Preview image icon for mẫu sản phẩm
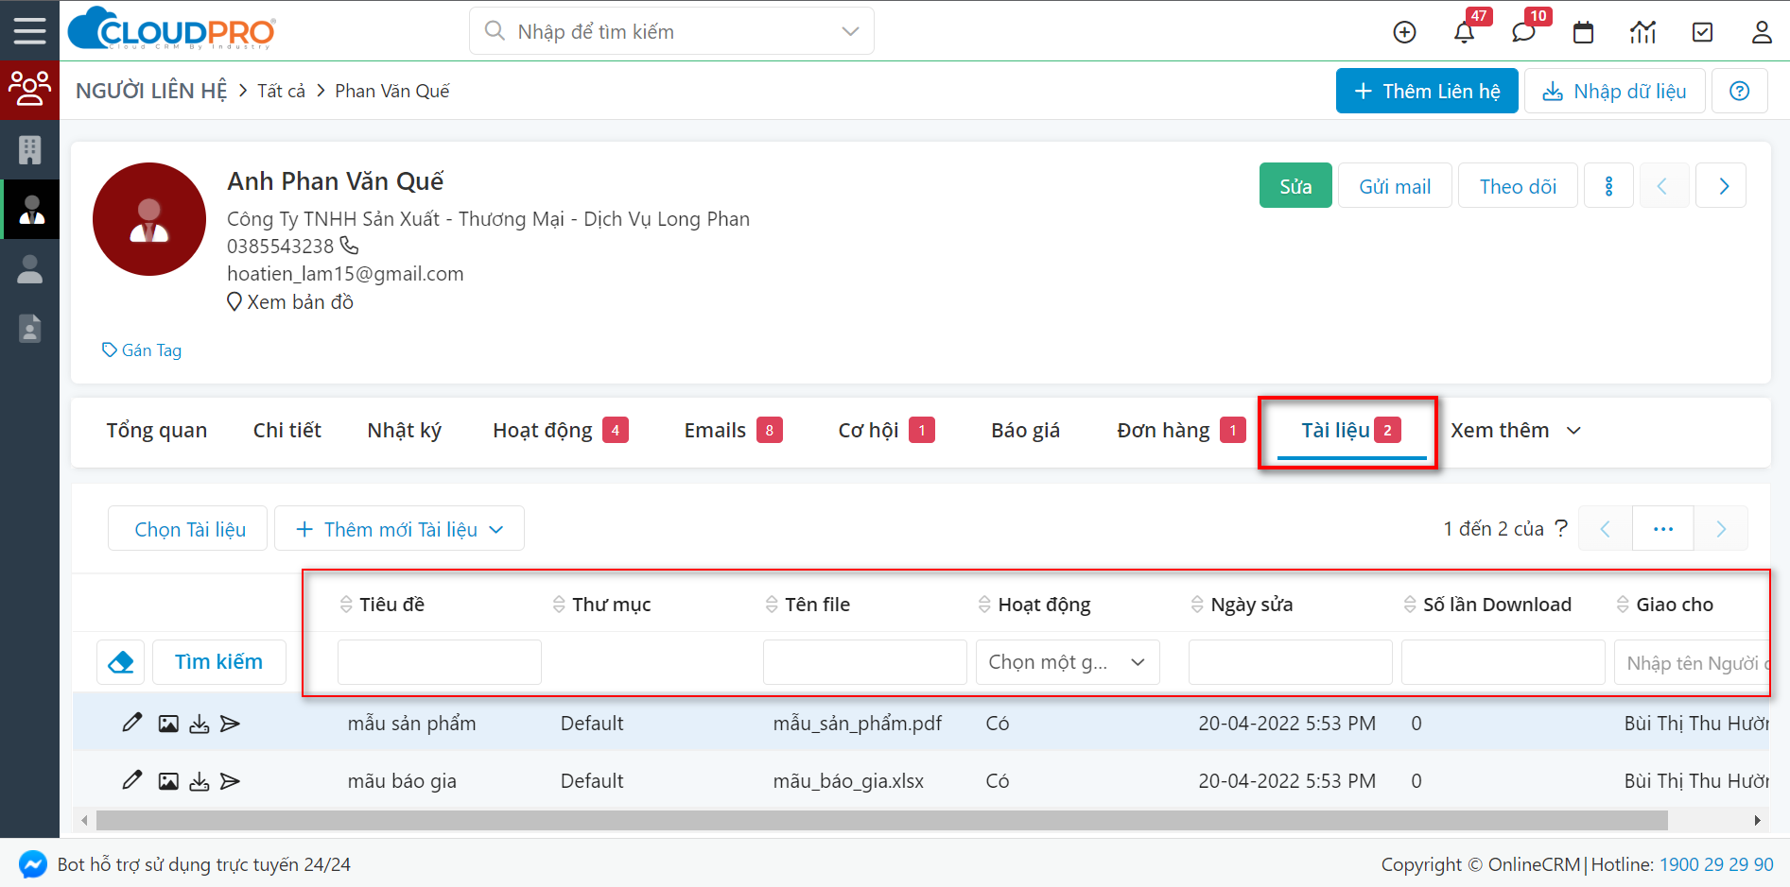 (x=168, y=724)
